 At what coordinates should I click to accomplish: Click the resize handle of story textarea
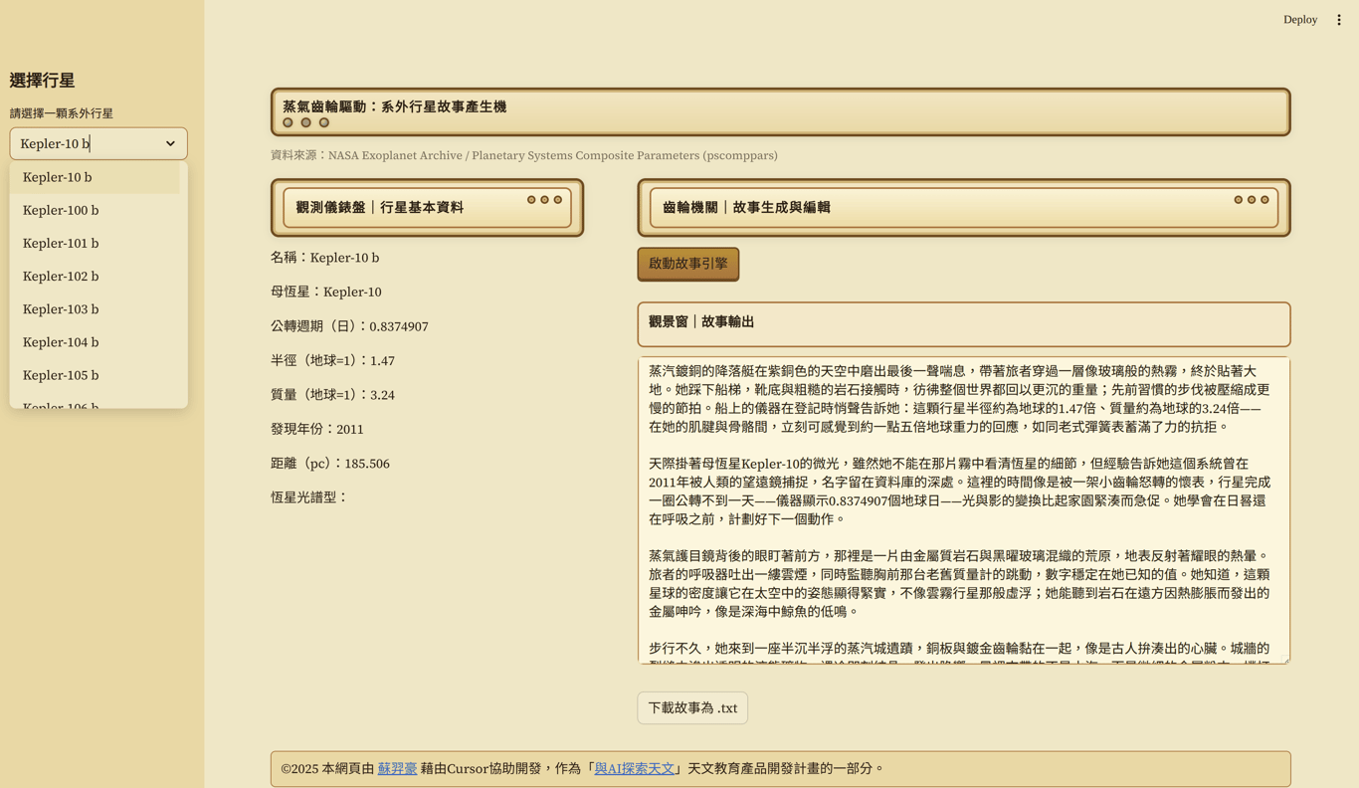pyautogui.click(x=1284, y=658)
